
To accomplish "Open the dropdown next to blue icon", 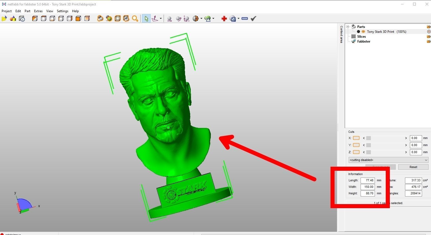I will (x=238, y=18).
